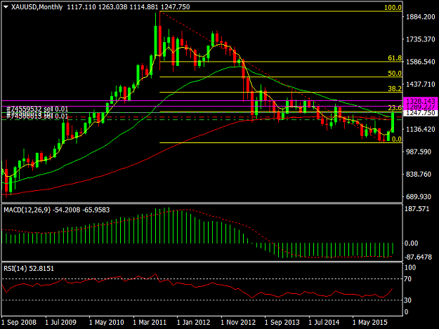Click the 1 May 2015 date label
The image size is (439, 329).
[x=370, y=322]
